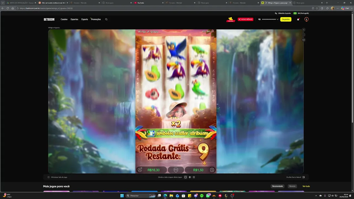Select four-grid split layout icon

[x=194, y=177]
